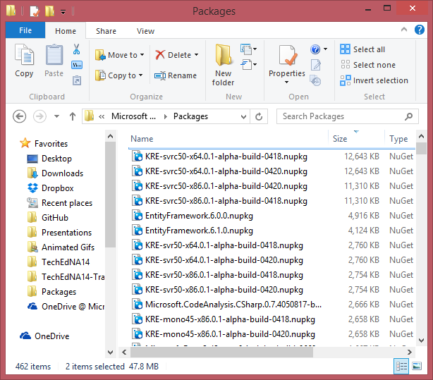
Task: Click the search magnifier icon
Action: pyautogui.click(x=408, y=116)
